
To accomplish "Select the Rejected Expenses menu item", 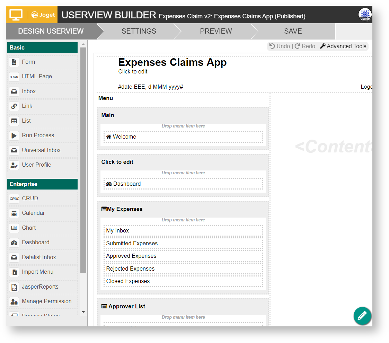I will (183, 269).
